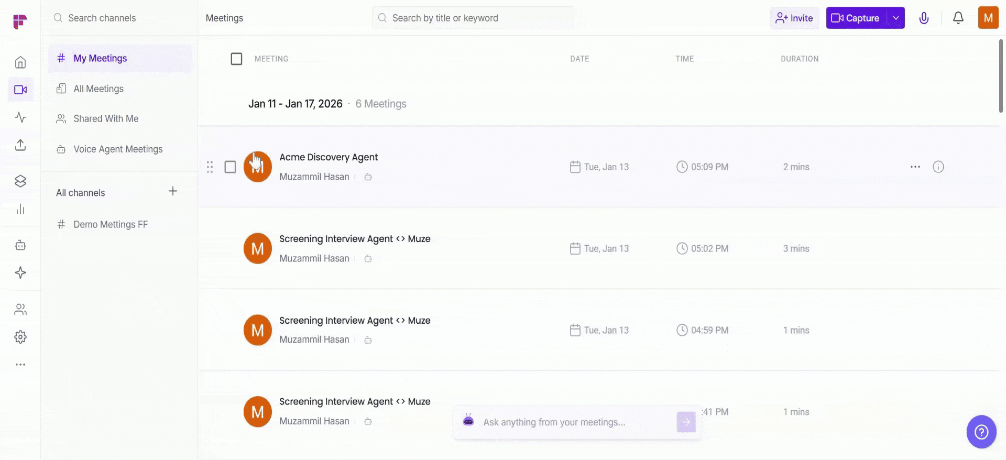This screenshot has height=460, width=1006.
Task: Click the drag handle on Acme Discovery Agent
Action: 210,167
